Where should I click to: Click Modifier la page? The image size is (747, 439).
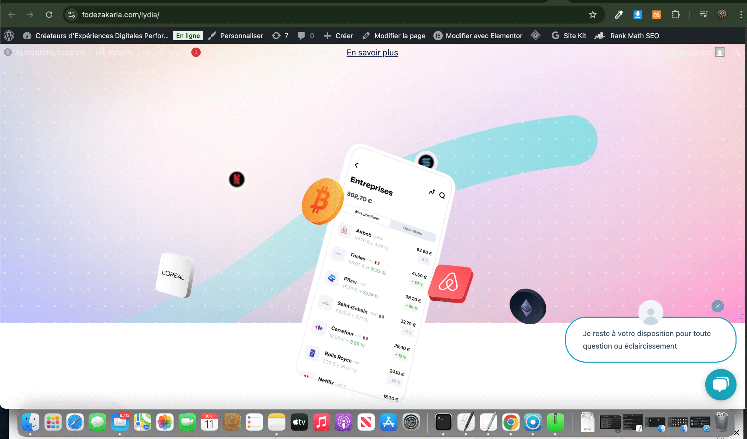click(394, 36)
